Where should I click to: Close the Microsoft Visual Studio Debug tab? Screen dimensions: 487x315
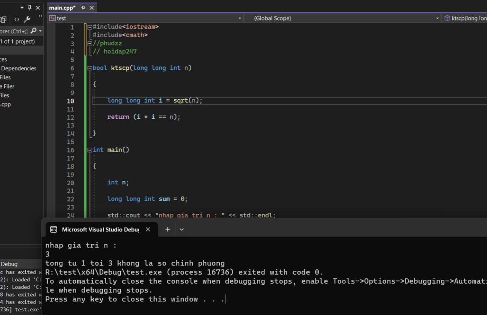coord(148,229)
